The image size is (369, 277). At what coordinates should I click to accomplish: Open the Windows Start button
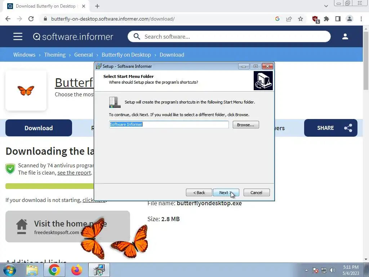click(x=9, y=270)
